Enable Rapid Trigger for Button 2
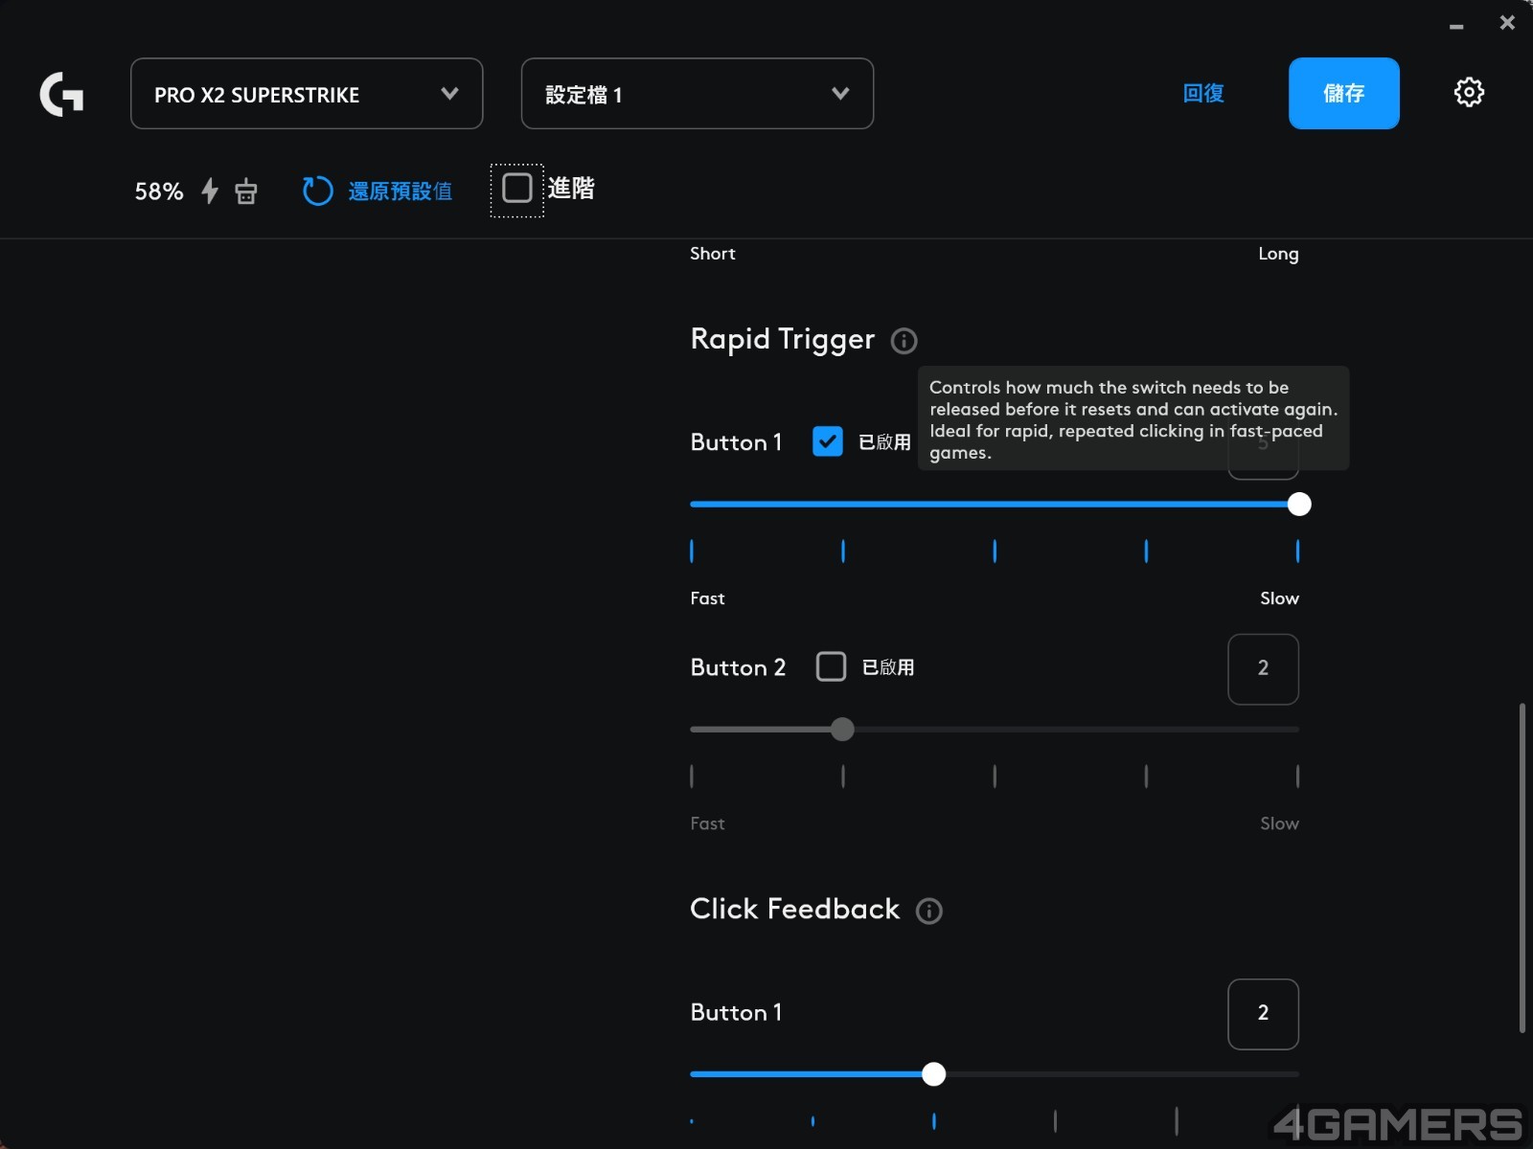 click(x=831, y=666)
